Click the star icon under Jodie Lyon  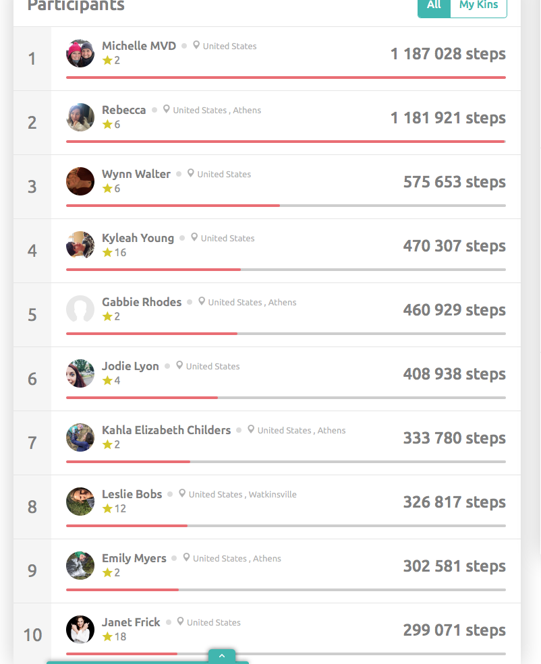coord(108,380)
